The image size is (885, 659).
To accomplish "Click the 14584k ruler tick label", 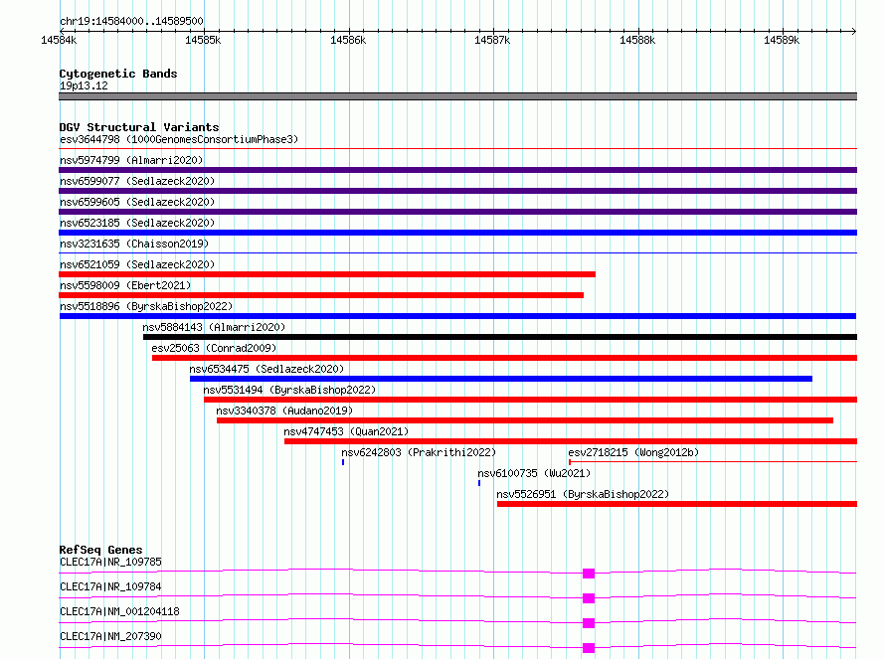I will (59, 40).
